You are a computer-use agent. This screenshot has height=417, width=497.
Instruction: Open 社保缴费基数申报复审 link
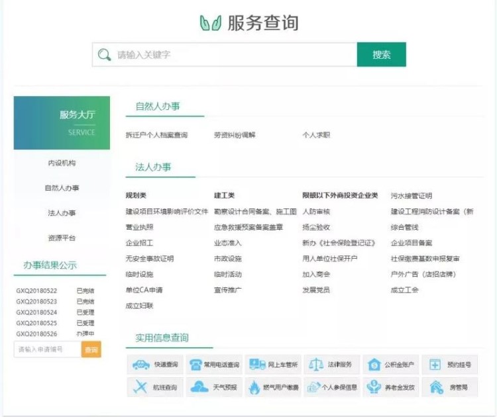click(x=425, y=259)
